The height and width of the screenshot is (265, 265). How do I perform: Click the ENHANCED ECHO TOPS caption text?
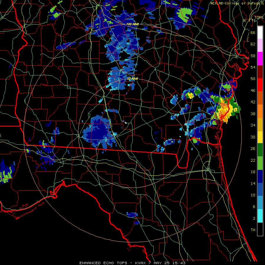click(103, 263)
